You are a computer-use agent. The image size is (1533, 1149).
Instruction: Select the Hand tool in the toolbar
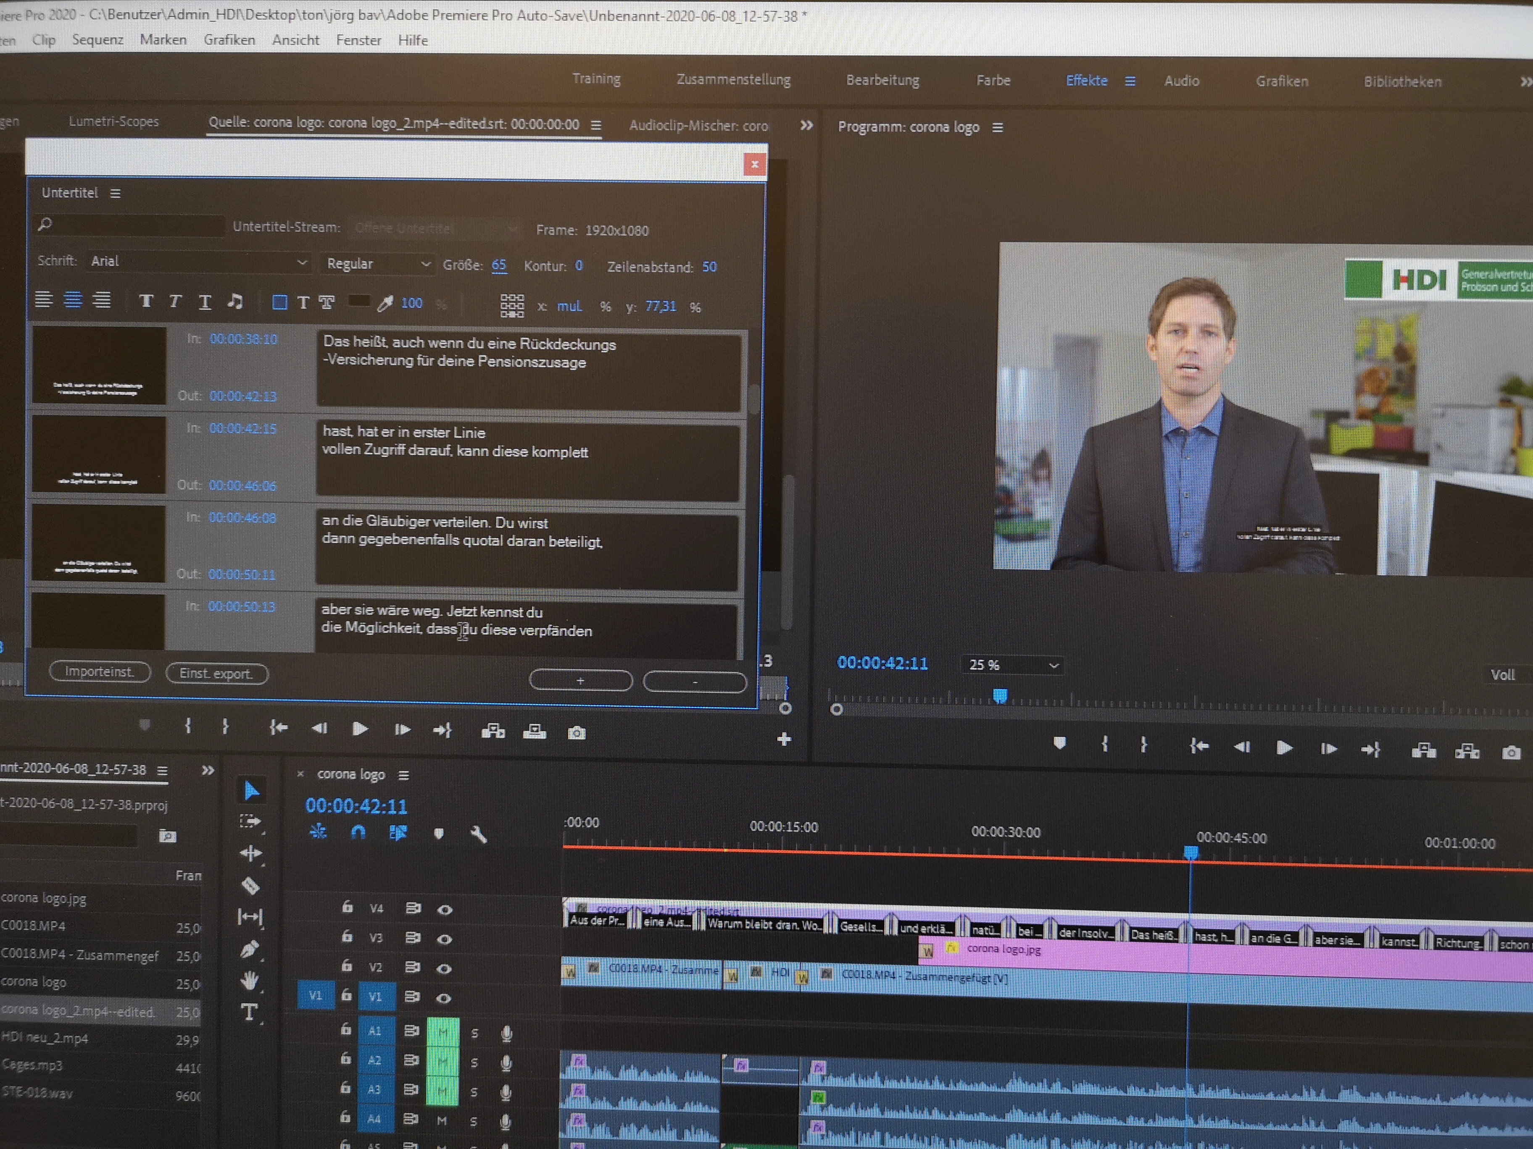[x=250, y=981]
